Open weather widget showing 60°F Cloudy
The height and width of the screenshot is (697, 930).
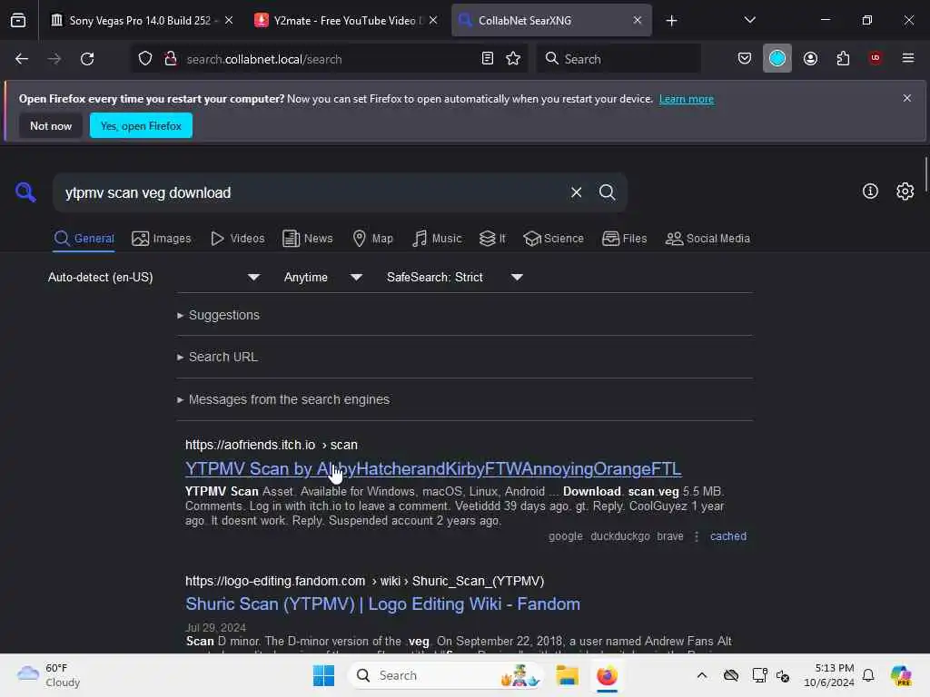(49, 675)
